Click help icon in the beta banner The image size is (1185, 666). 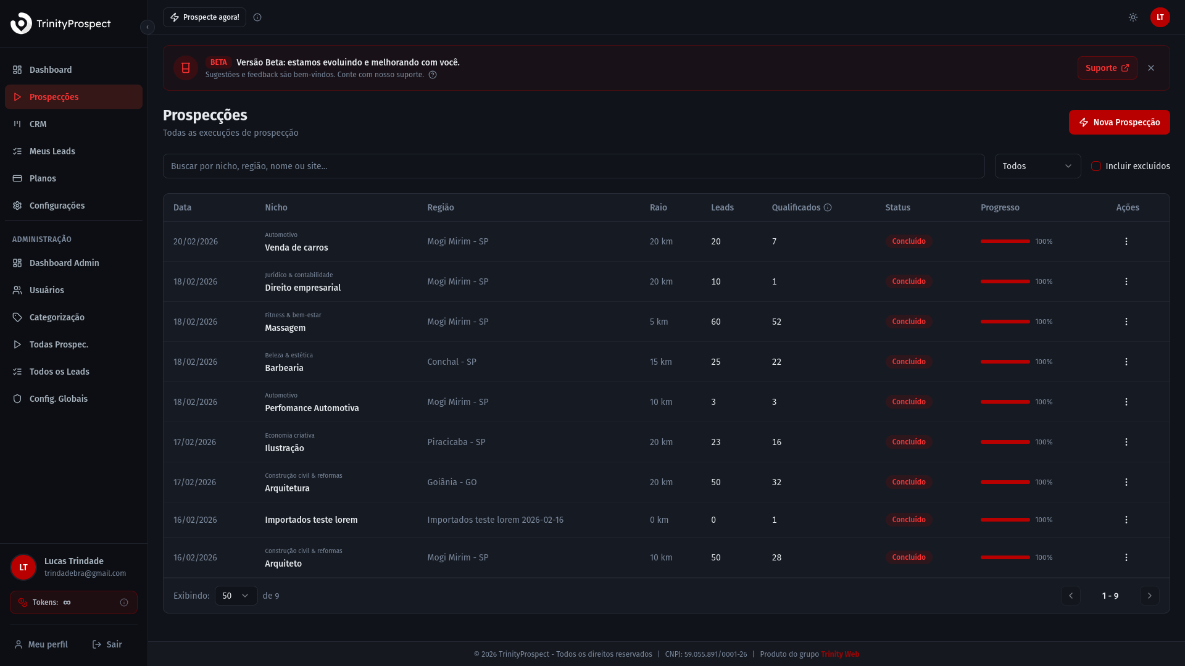pyautogui.click(x=433, y=75)
